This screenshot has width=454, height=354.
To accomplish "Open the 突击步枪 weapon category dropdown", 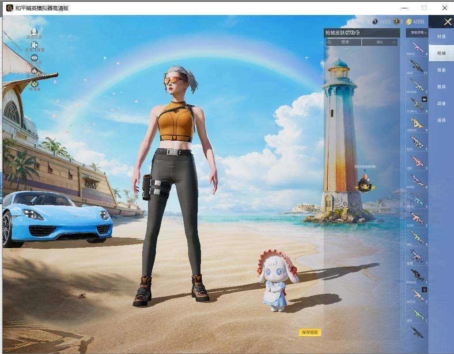I will (417, 33).
